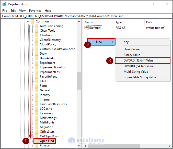Screen dimensions: 173x149
Task: Click the CloudPolicy folder icon
Action: click(x=37, y=44)
